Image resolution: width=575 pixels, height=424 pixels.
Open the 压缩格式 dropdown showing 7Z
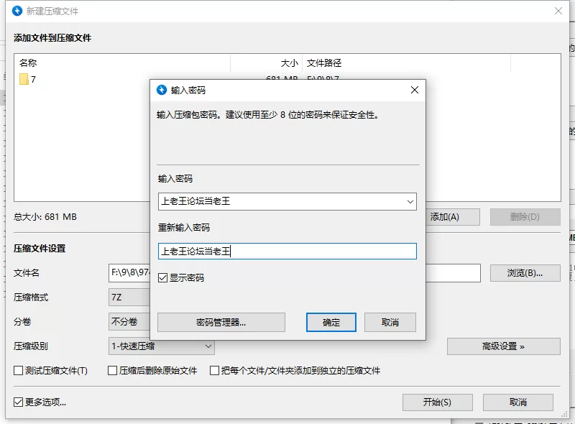[129, 297]
